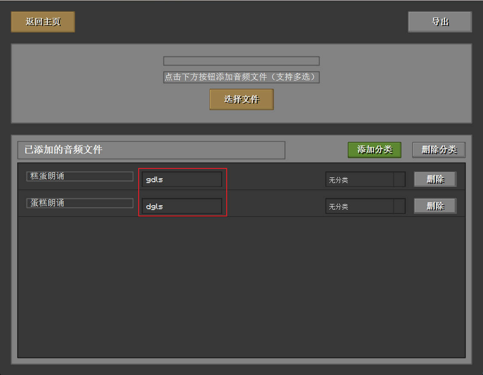The image size is (483, 375).
Task: Click the green 添加分类 button
Action: [x=374, y=150]
